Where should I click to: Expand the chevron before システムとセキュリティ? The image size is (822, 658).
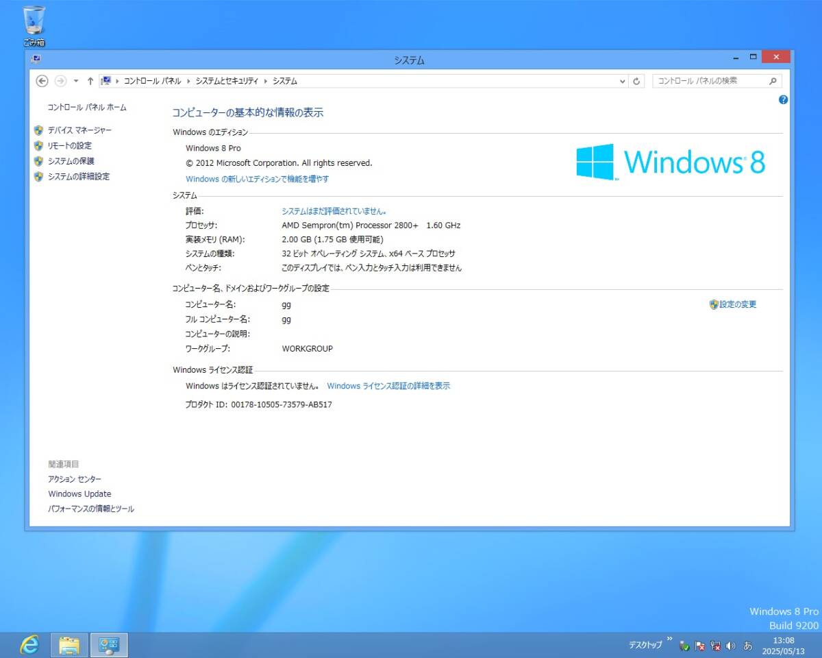[189, 81]
